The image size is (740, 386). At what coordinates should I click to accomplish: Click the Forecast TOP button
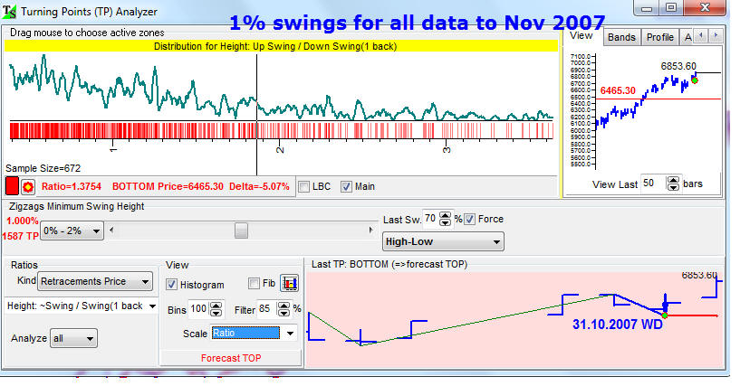[232, 357]
